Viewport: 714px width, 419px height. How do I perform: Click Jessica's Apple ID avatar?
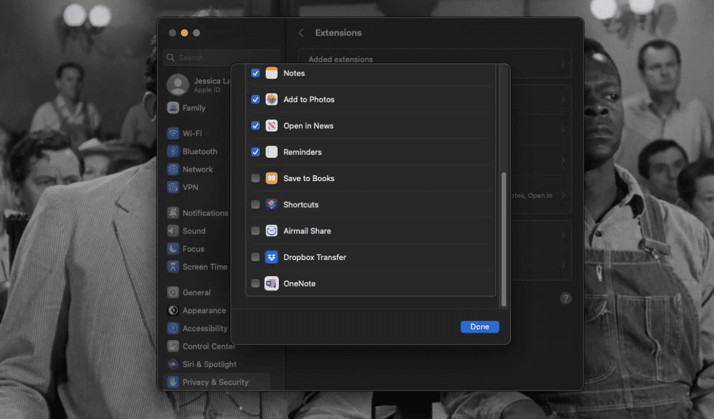(178, 85)
